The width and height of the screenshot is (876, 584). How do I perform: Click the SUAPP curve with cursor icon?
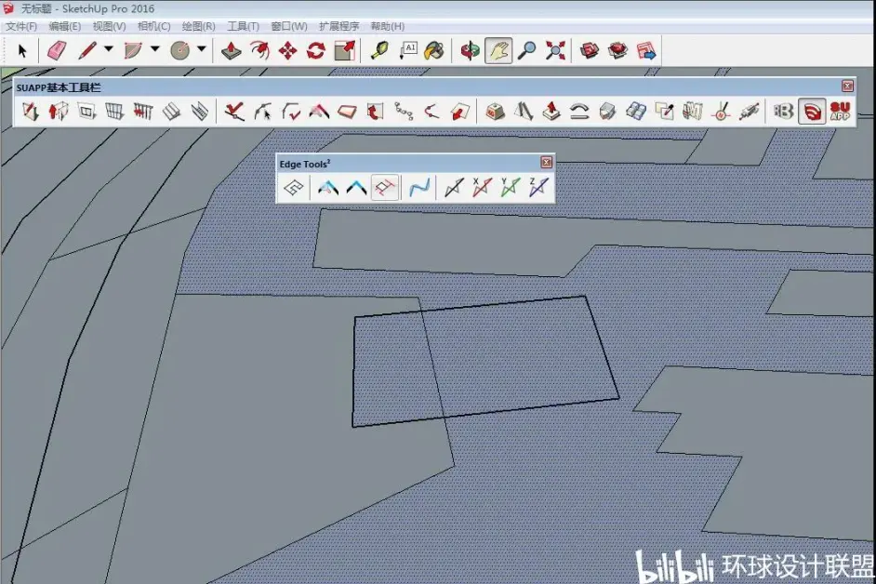pos(262,112)
